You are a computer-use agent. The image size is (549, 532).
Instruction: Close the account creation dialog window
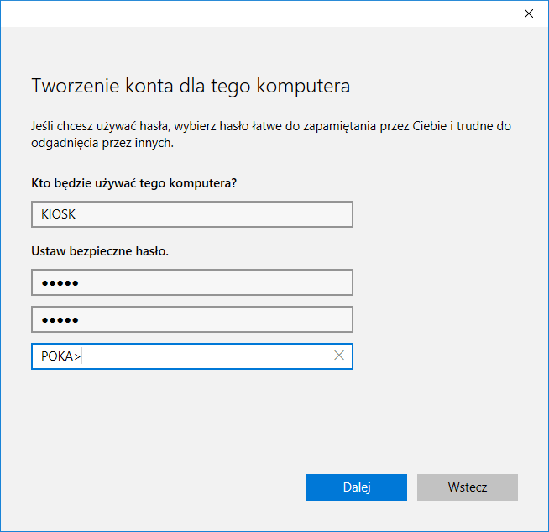point(529,13)
